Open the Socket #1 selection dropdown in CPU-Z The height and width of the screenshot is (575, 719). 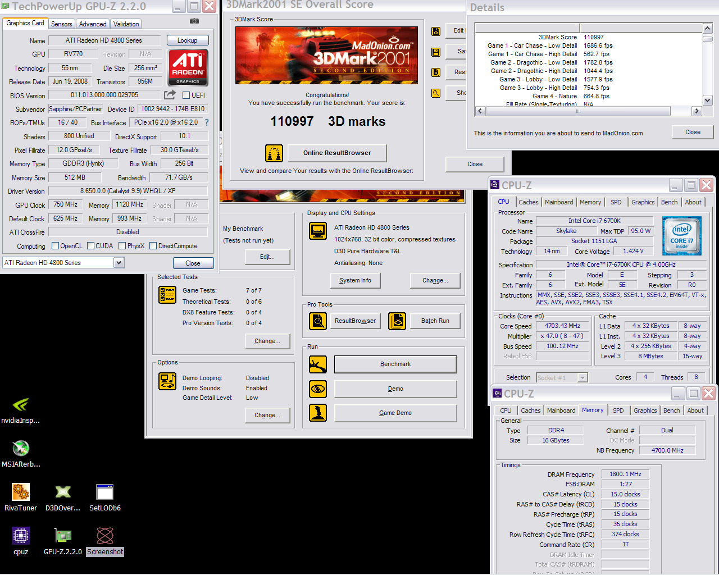[x=583, y=378]
